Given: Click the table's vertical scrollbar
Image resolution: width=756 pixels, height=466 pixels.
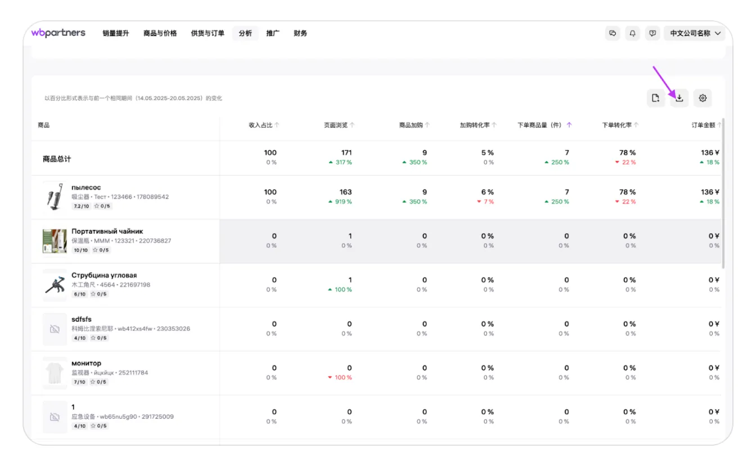Looking at the screenshot, I should tap(723, 191).
